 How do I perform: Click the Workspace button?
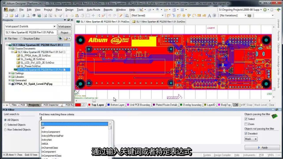coord(65,26)
